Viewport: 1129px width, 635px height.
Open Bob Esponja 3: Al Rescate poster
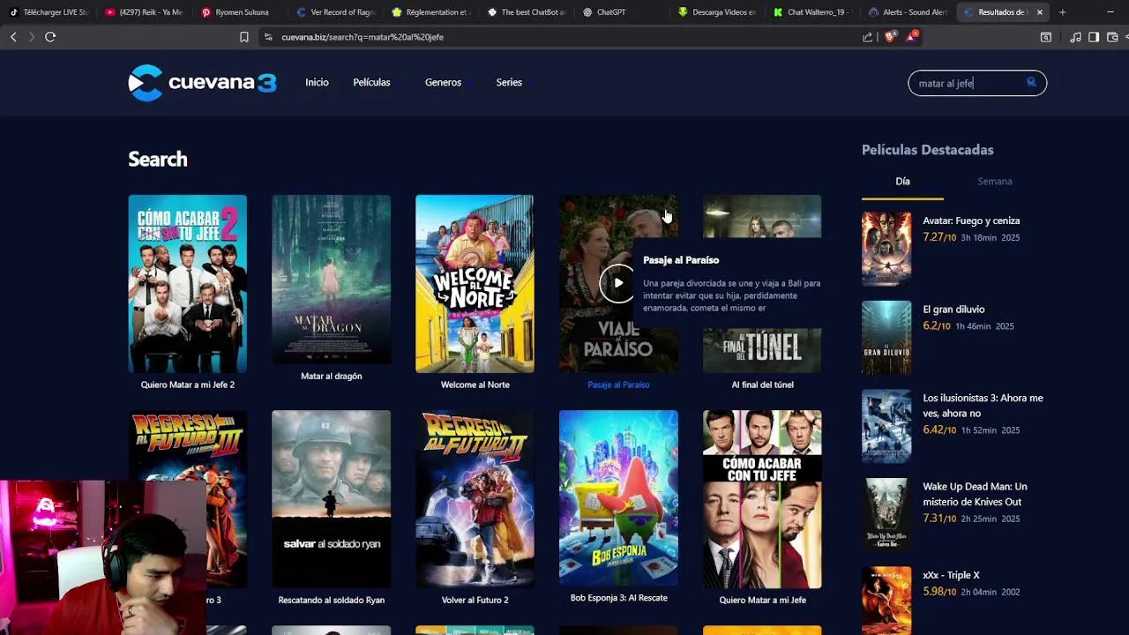(618, 498)
